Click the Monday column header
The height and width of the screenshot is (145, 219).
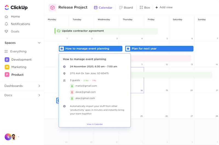[x=52, y=19]
